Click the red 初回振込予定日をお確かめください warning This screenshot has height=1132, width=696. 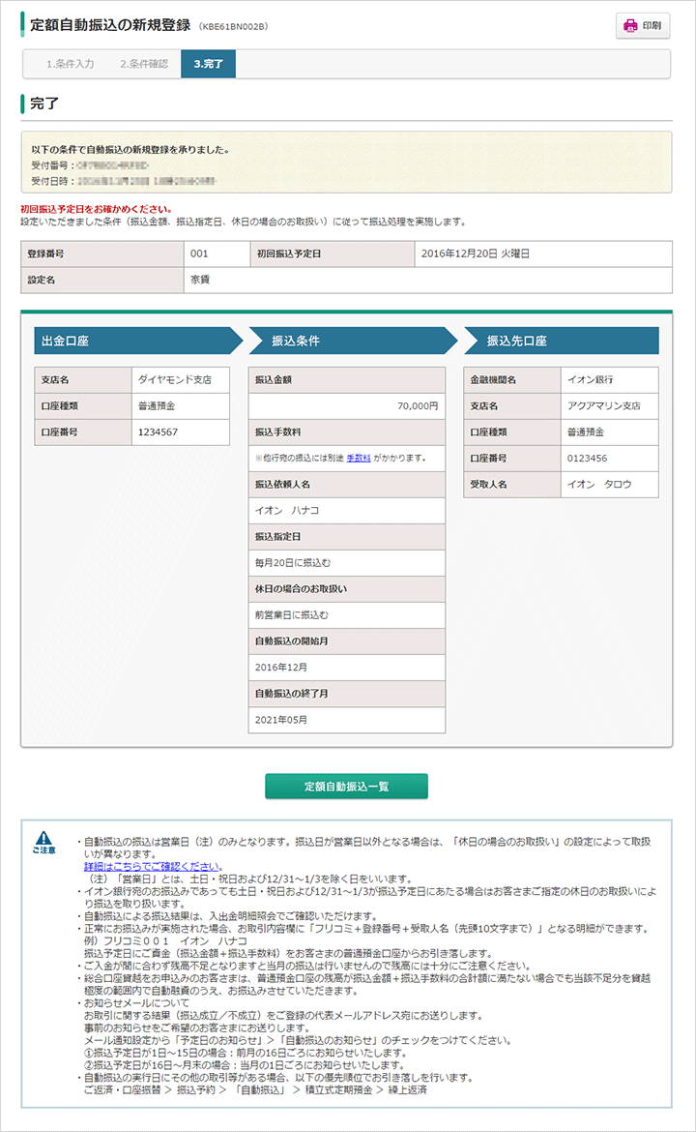click(96, 209)
